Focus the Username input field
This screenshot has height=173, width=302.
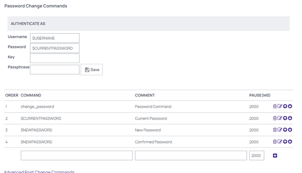coord(55,38)
